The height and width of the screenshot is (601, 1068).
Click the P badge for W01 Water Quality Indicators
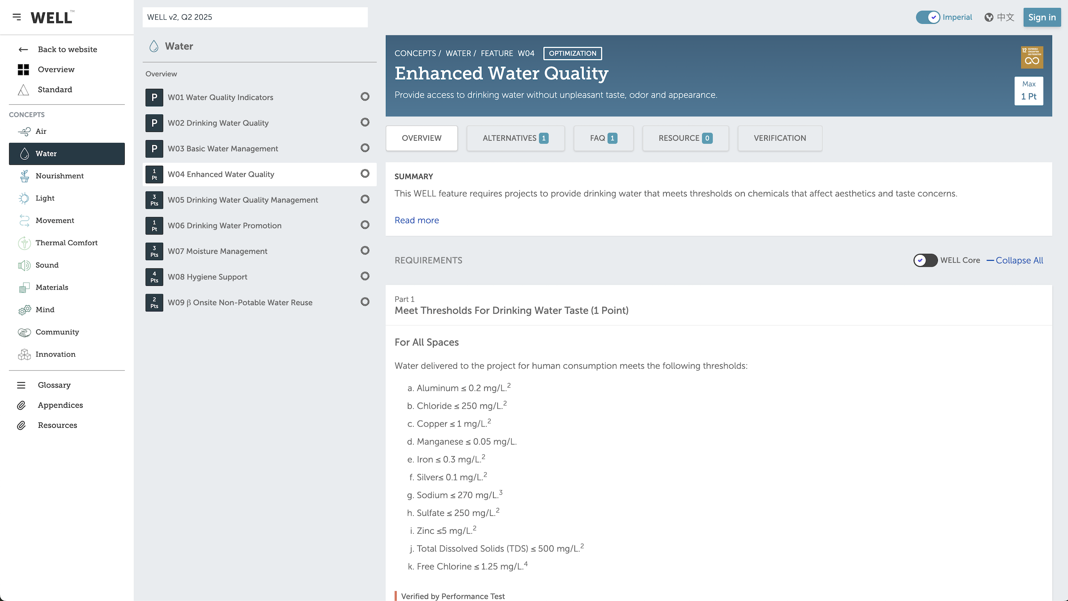point(154,97)
